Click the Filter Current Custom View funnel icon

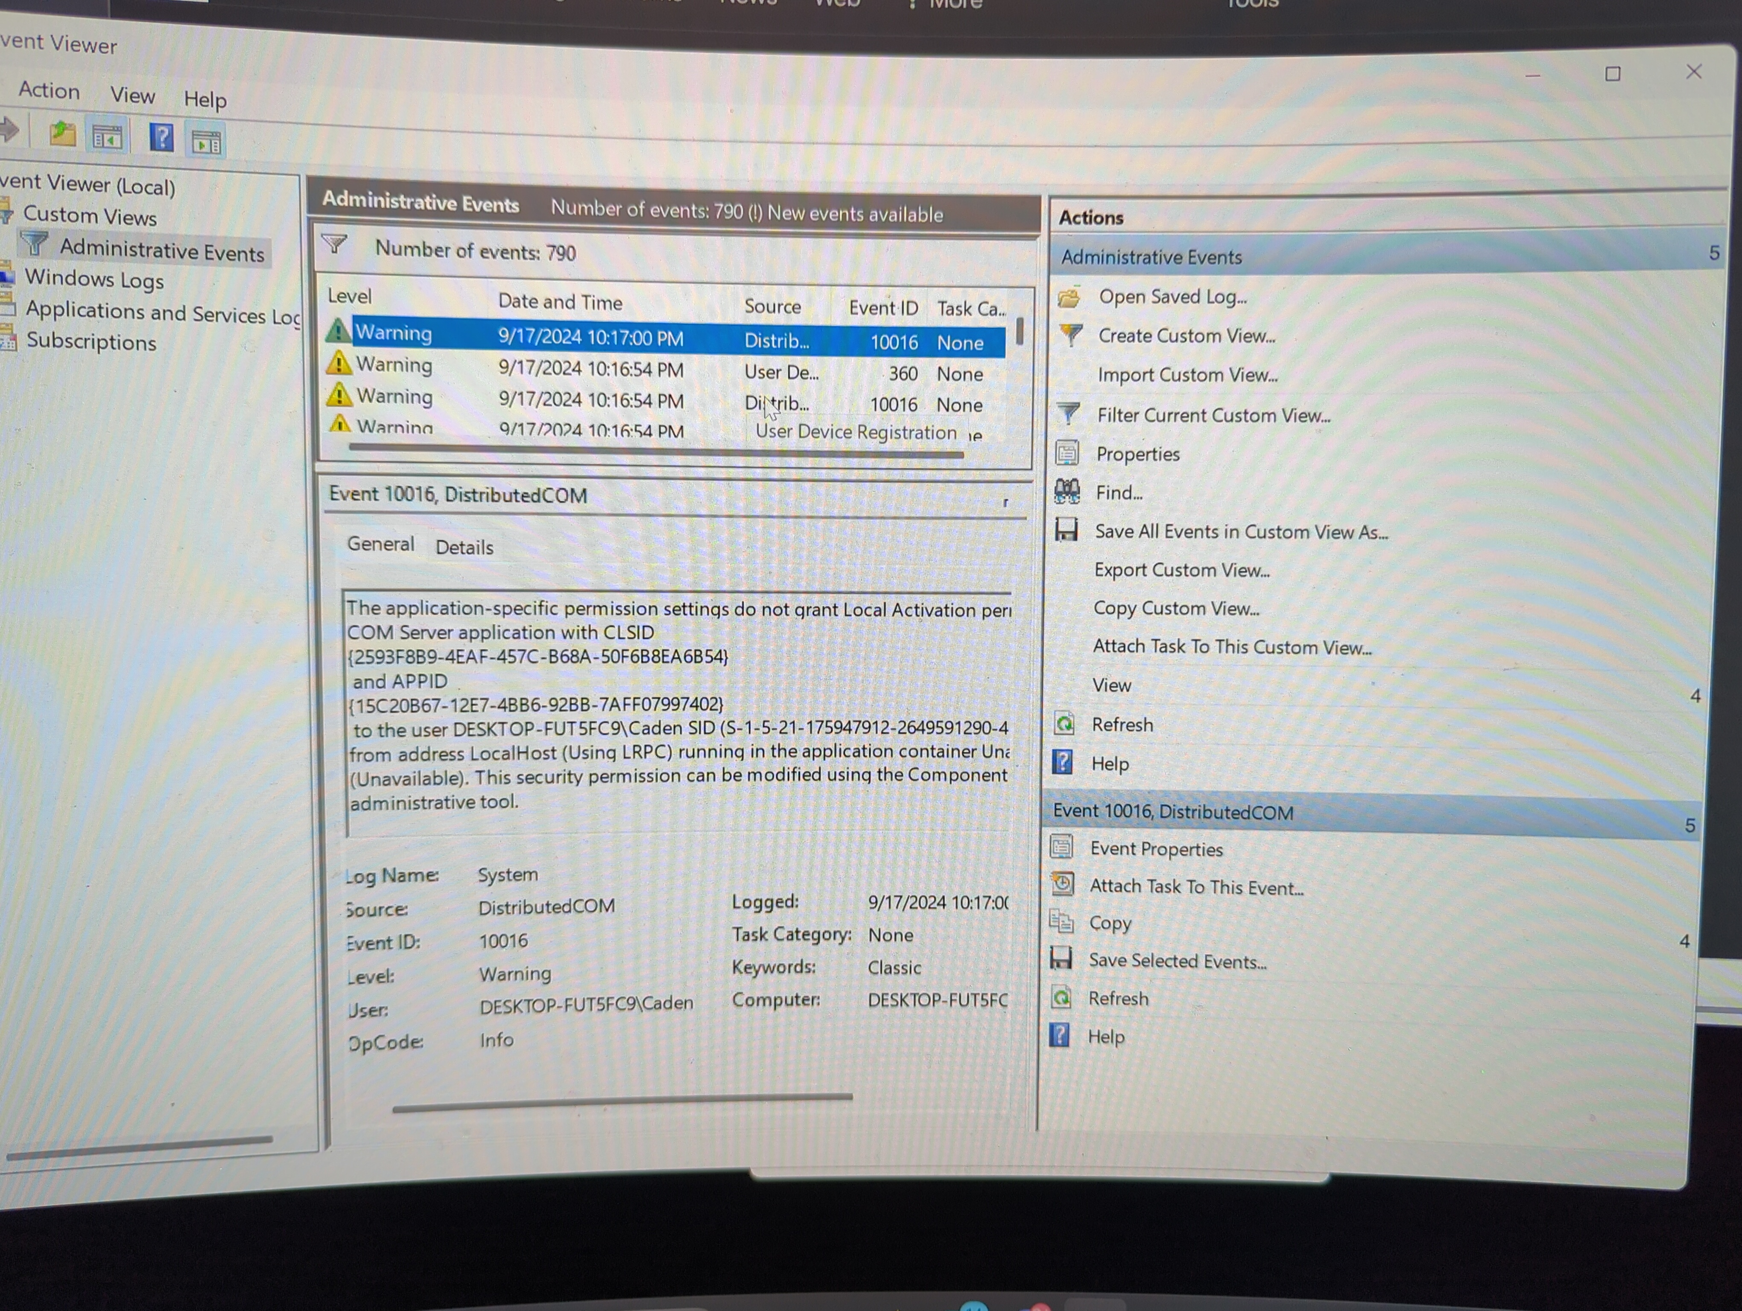click(1068, 413)
